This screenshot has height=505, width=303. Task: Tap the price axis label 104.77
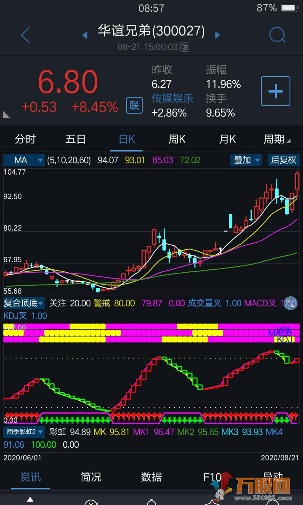tap(15, 172)
